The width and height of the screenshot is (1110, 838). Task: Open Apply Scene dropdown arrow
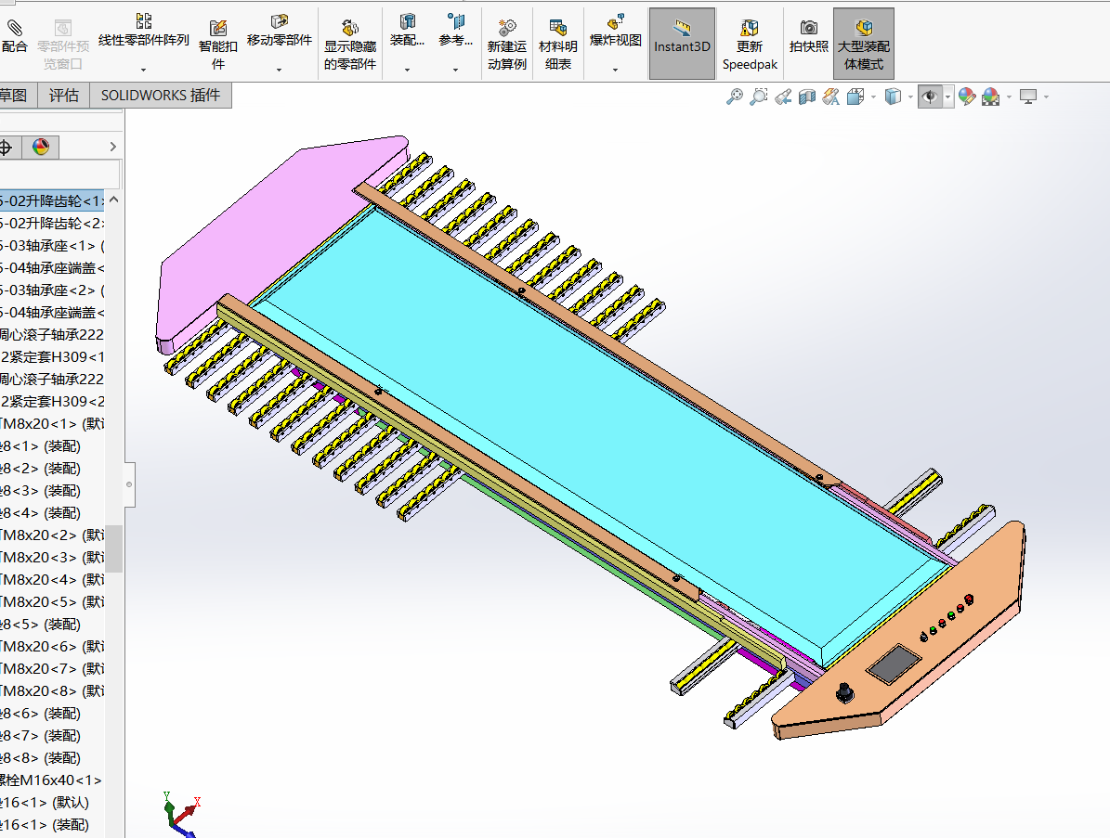(1009, 97)
